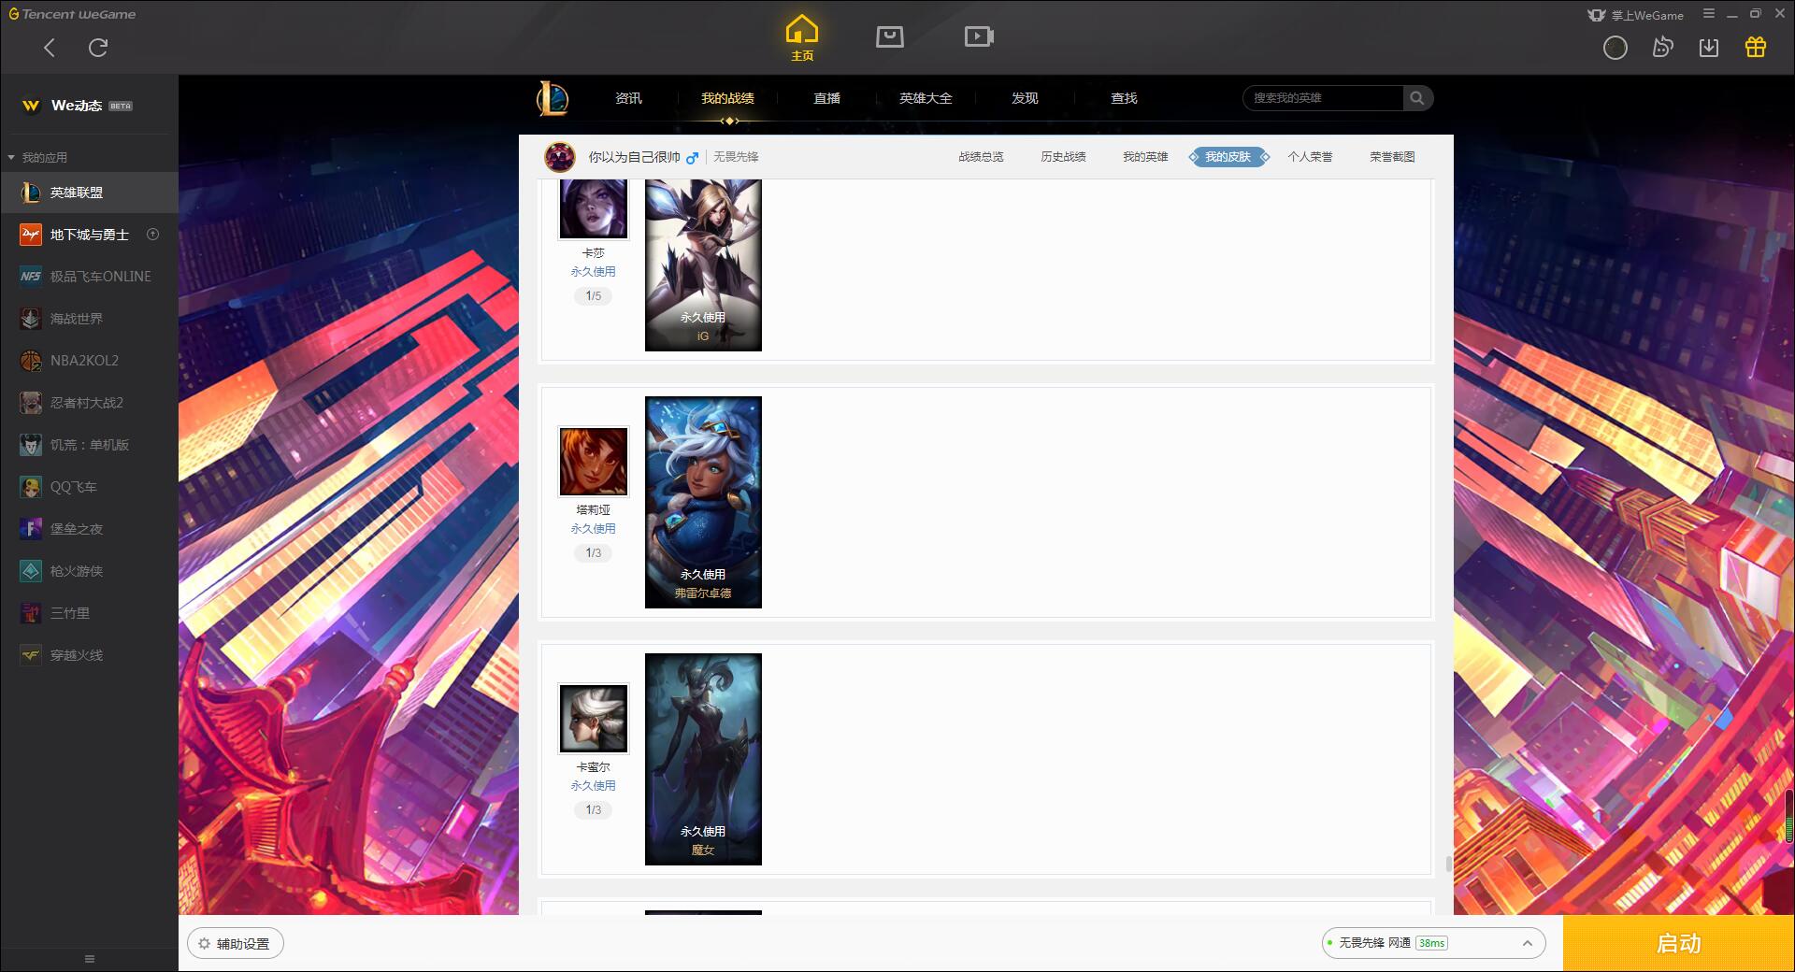Image resolution: width=1795 pixels, height=972 pixels.
Task: Select 海战世界 in sidebar
Action: (x=89, y=319)
